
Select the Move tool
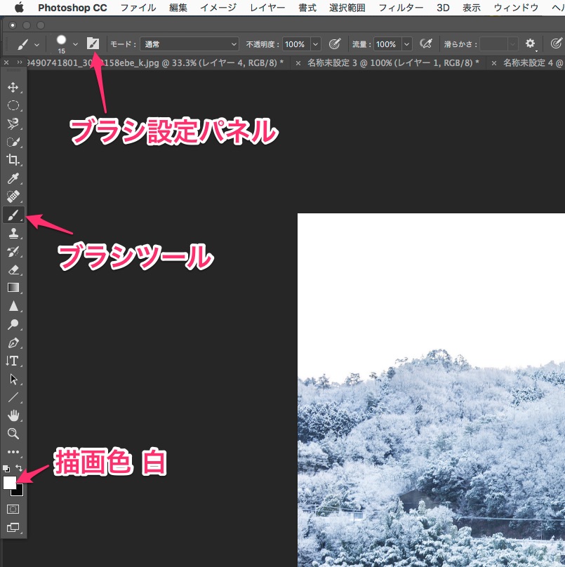(x=13, y=88)
